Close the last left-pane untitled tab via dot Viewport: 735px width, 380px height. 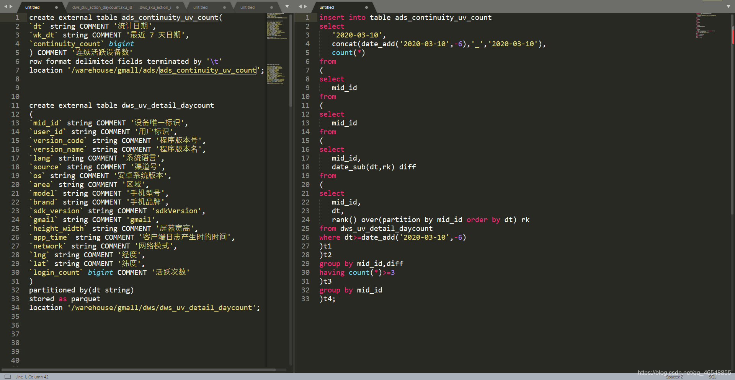[271, 7]
